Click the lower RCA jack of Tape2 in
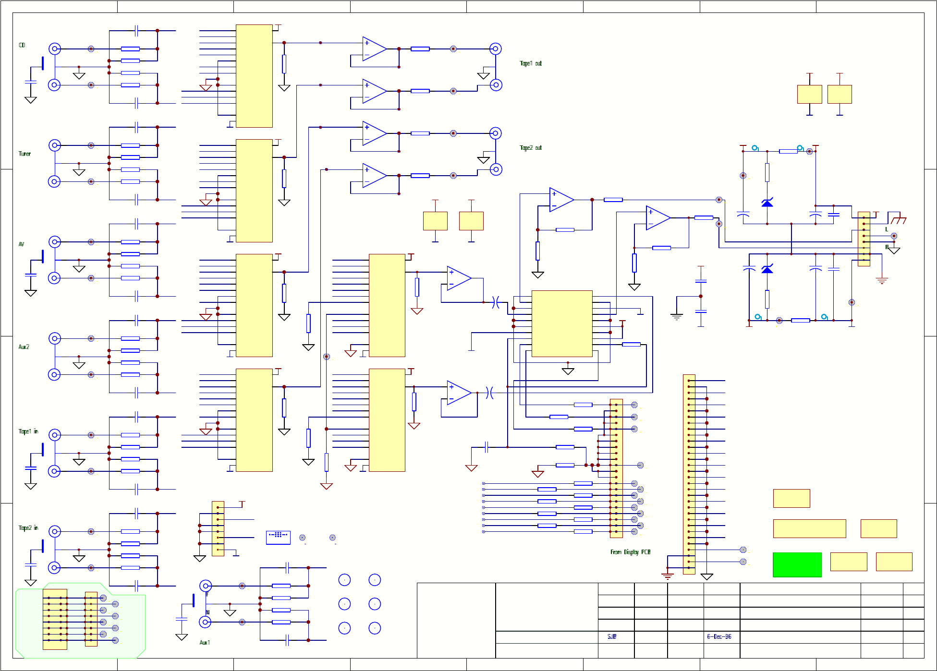 [55, 568]
